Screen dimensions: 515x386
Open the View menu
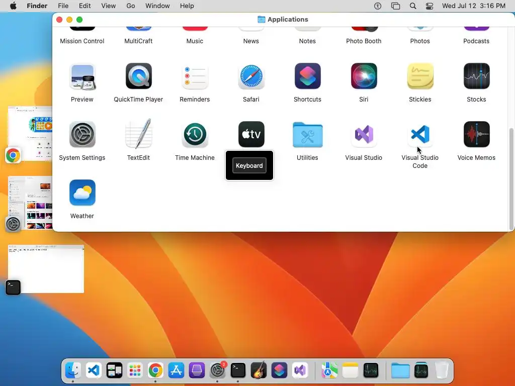(x=109, y=6)
